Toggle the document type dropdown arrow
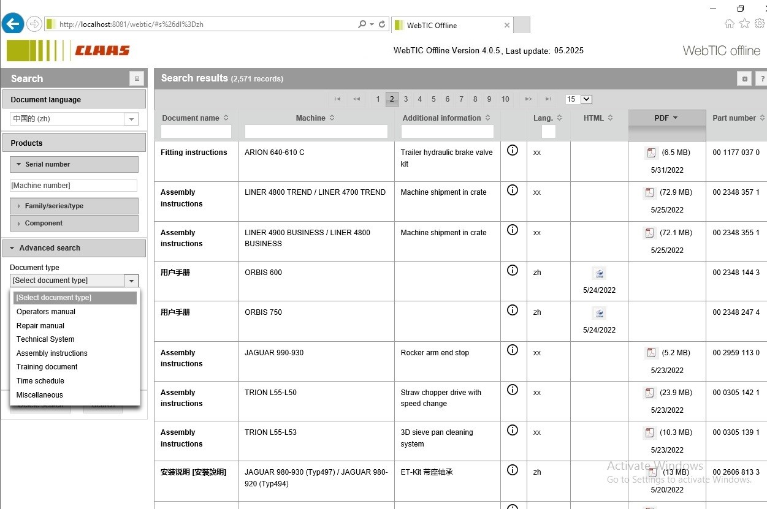This screenshot has height=509, width=767. [131, 281]
